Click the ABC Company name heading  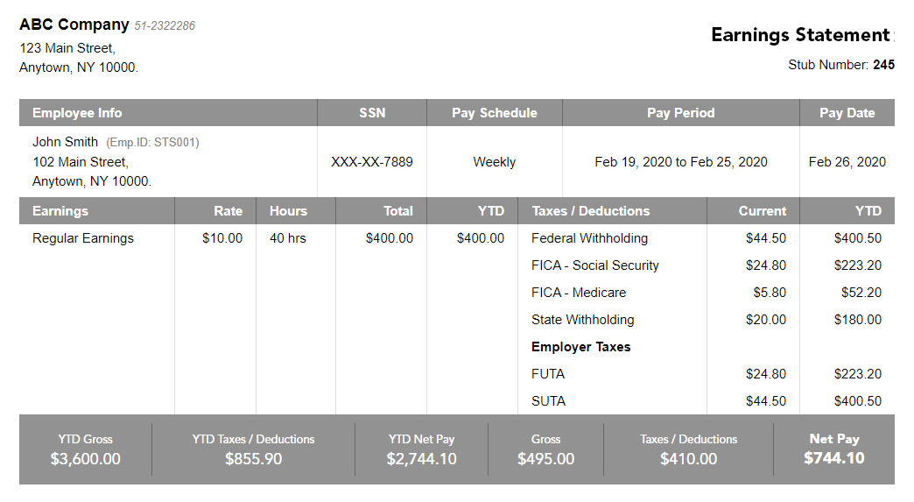74,25
